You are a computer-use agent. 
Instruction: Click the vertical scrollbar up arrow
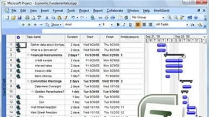pos(205,37)
